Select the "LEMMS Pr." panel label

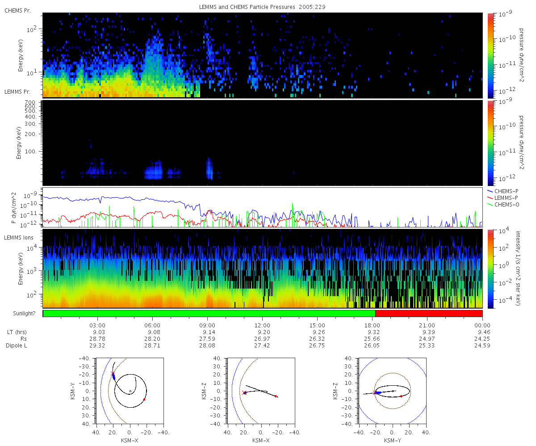pos(17,92)
